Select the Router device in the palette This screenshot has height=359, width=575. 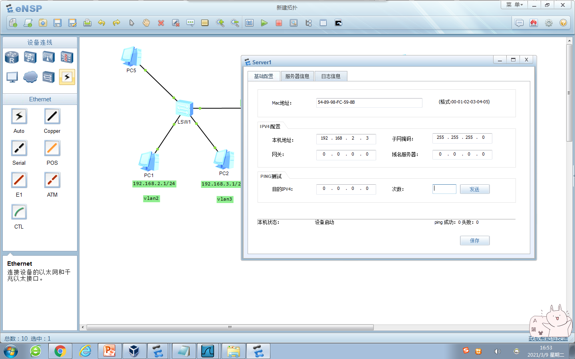click(12, 57)
